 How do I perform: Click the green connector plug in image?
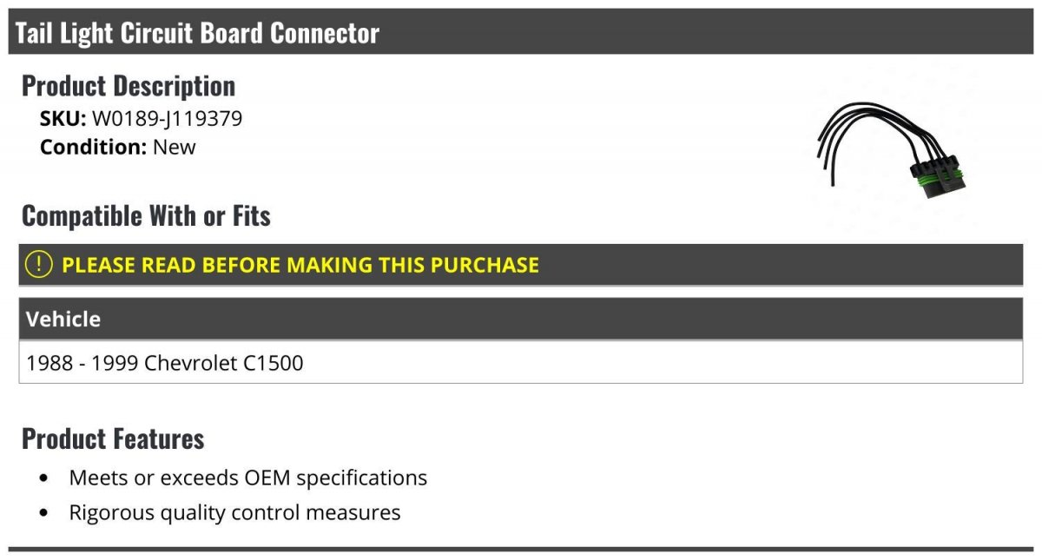pyautogui.click(x=939, y=177)
